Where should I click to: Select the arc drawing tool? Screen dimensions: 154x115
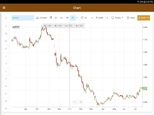click(6, 34)
